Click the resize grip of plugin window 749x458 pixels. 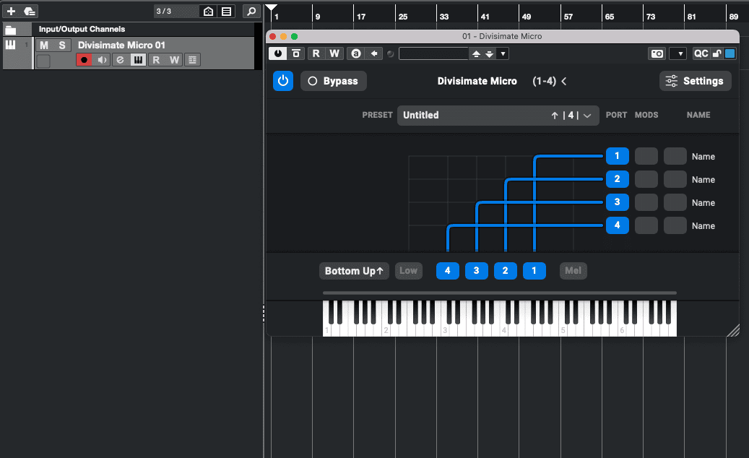pos(733,330)
